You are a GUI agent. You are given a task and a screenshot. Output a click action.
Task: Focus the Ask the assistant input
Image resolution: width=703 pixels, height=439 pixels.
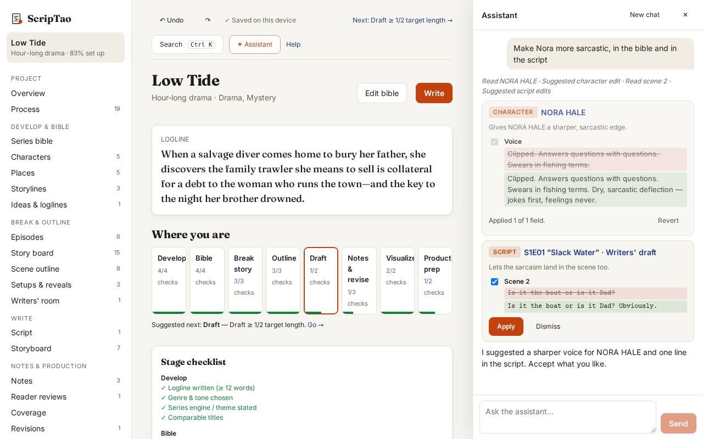click(x=568, y=417)
